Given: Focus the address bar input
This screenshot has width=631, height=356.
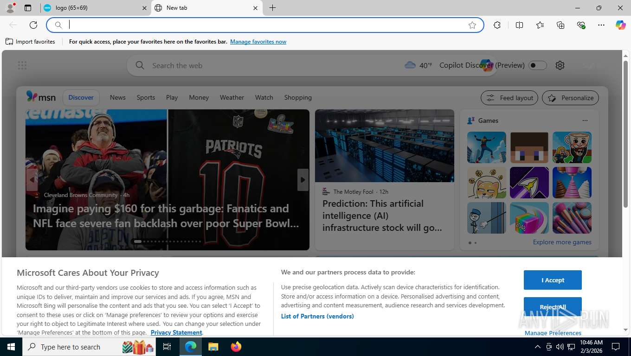Looking at the screenshot, I should tap(264, 25).
